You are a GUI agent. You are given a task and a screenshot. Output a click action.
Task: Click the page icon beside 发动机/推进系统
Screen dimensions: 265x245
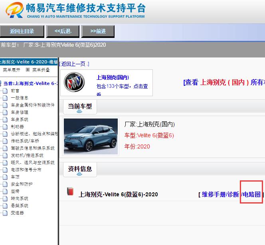5,156
